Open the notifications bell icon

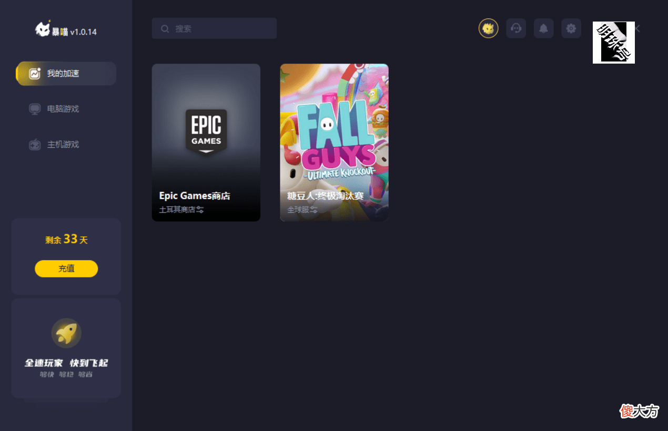(x=543, y=28)
